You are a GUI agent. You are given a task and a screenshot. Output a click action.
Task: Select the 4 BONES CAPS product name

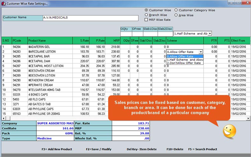(38, 95)
